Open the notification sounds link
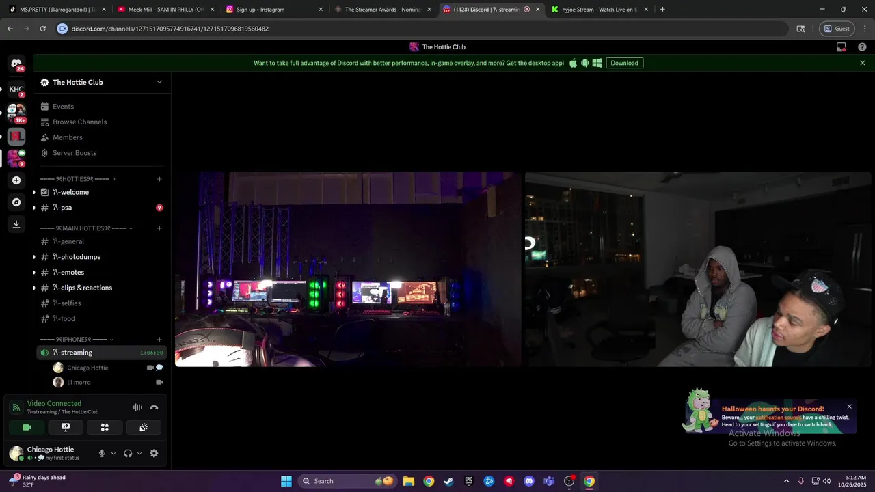 [779, 418]
